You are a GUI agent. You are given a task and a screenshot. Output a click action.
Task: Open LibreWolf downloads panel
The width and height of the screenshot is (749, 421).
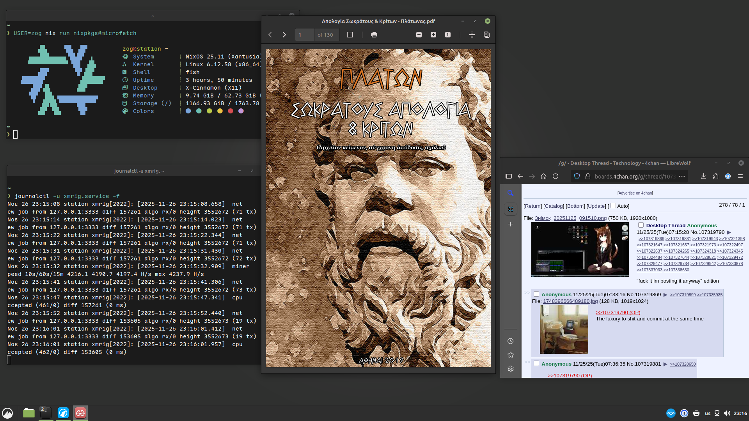tap(703, 176)
